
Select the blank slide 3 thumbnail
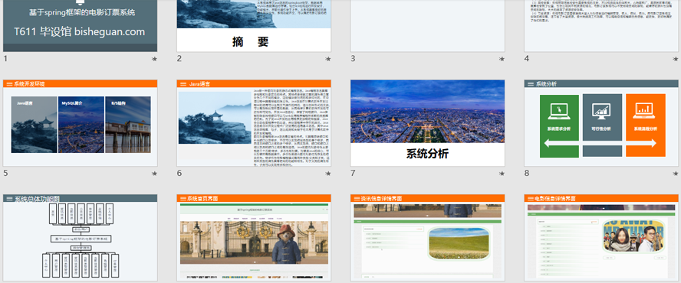click(427, 26)
